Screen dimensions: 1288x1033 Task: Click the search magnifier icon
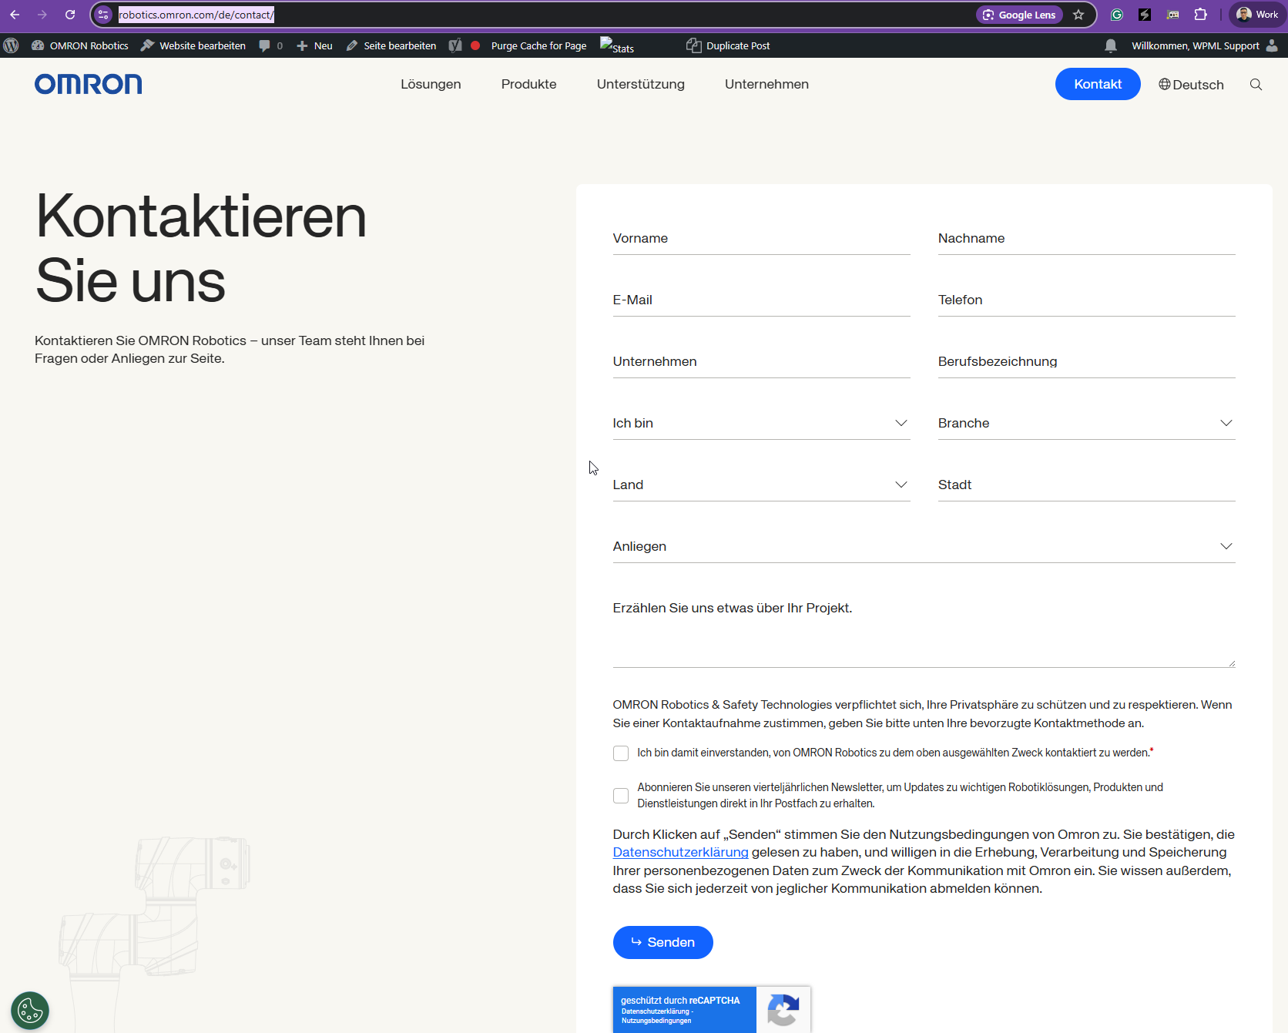[1256, 84]
